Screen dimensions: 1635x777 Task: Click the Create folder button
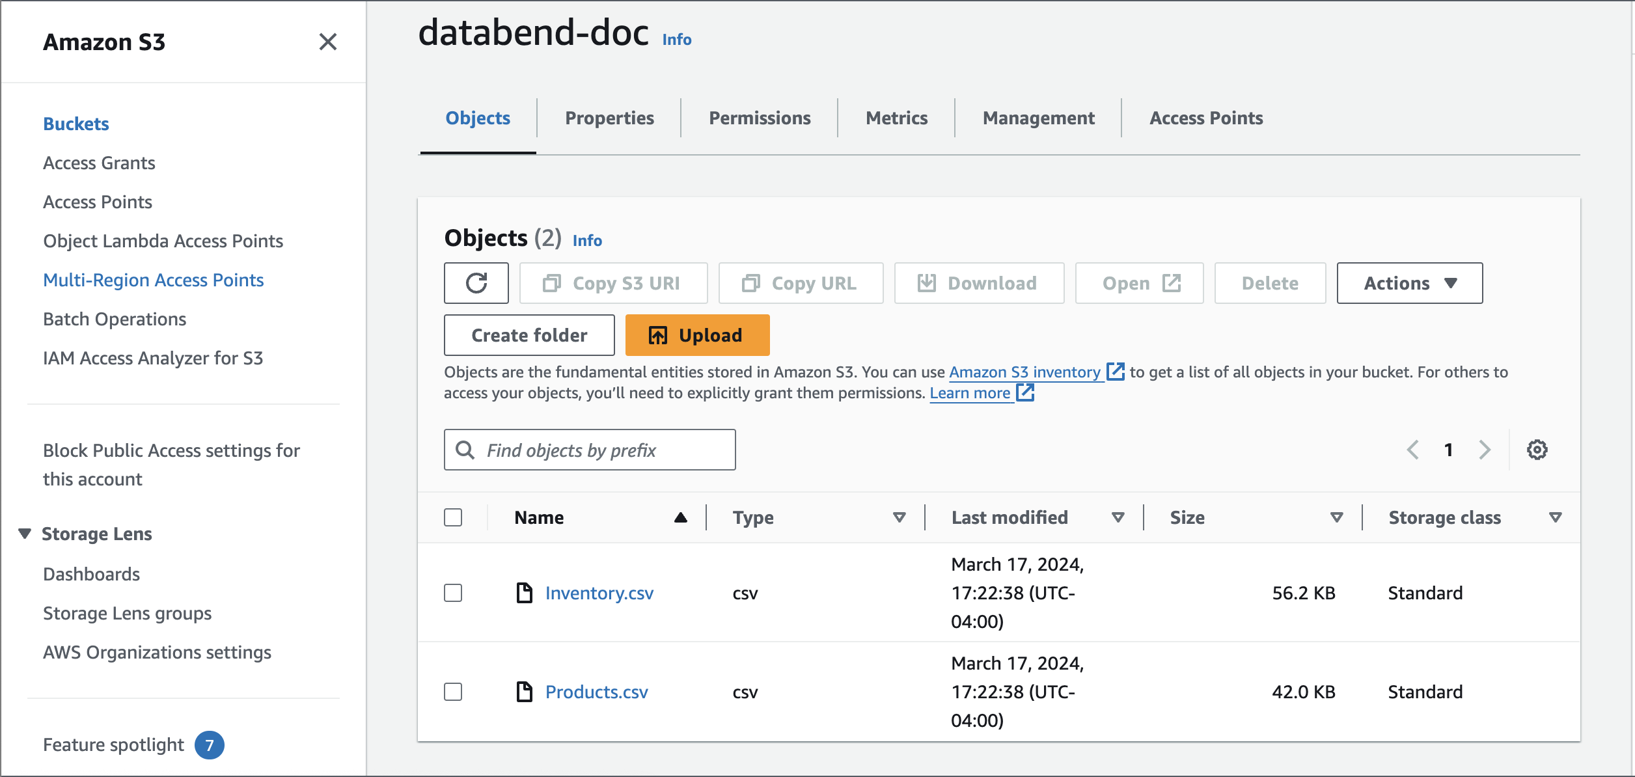pos(529,335)
